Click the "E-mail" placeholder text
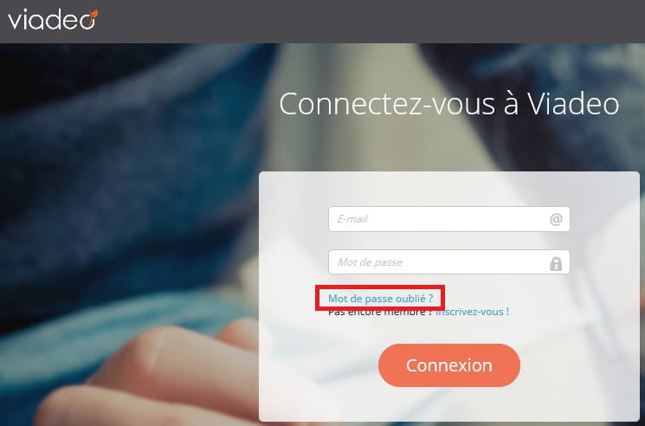The width and height of the screenshot is (645, 426). click(352, 219)
